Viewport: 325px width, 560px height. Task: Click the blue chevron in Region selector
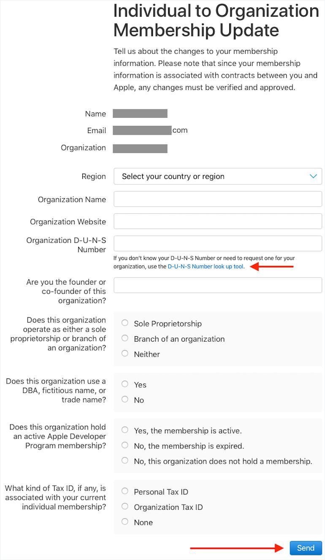pyautogui.click(x=313, y=176)
